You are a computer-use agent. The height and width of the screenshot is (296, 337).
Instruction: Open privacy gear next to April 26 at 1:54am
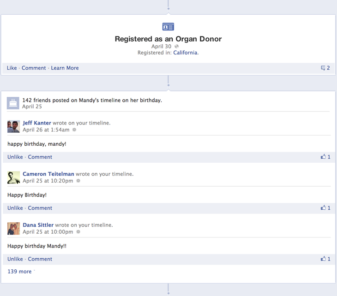coord(74,130)
